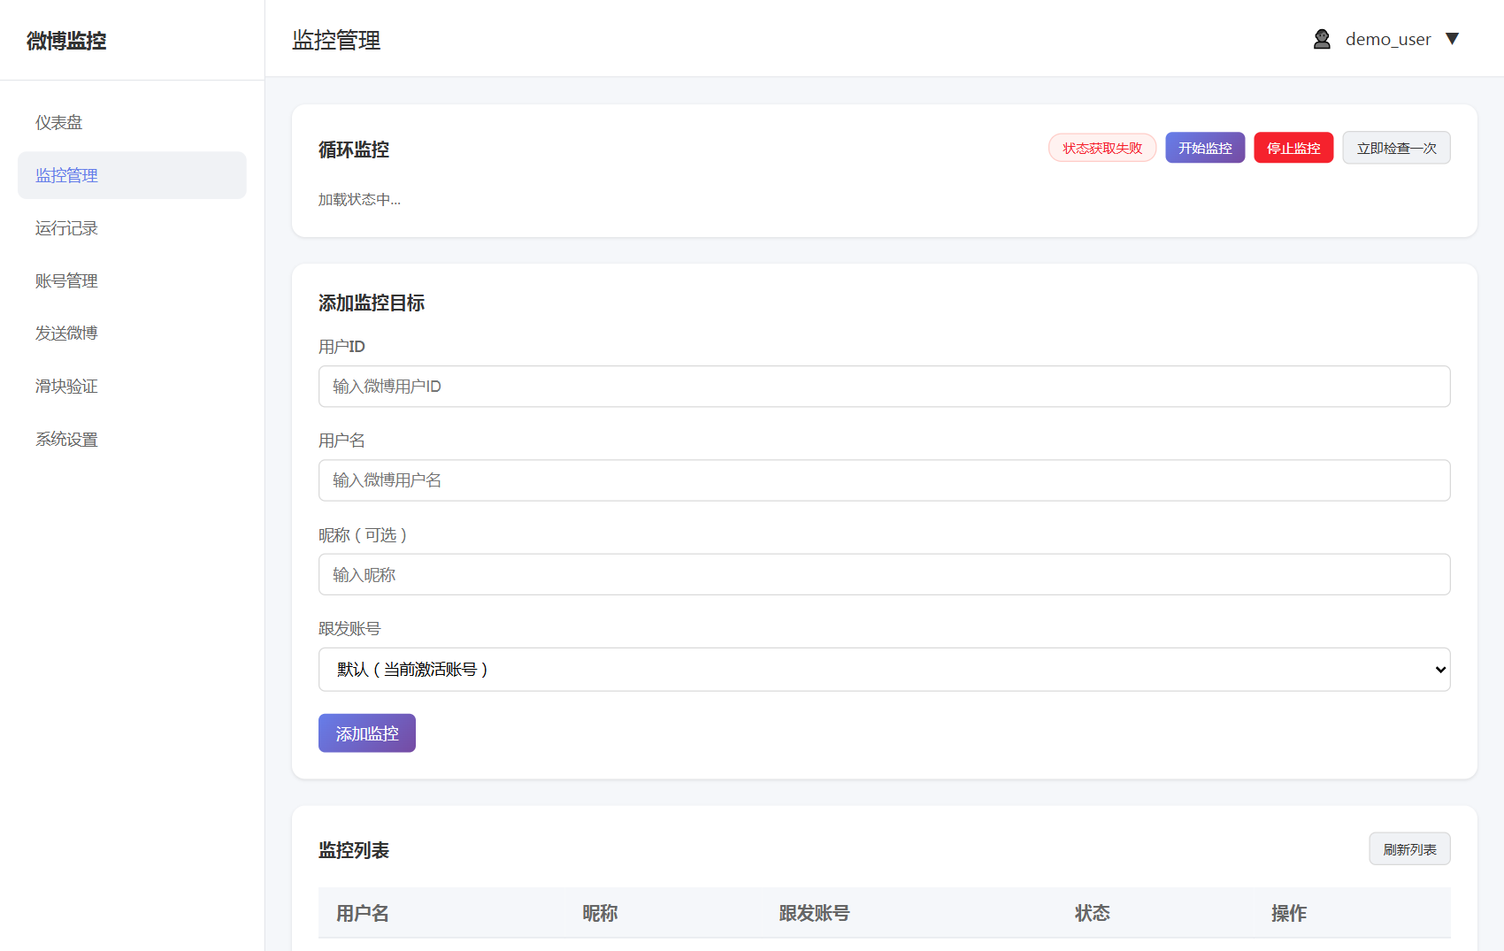1504x951 pixels.
Task: Go to 运行记录 in sidebar
Action: point(132,228)
